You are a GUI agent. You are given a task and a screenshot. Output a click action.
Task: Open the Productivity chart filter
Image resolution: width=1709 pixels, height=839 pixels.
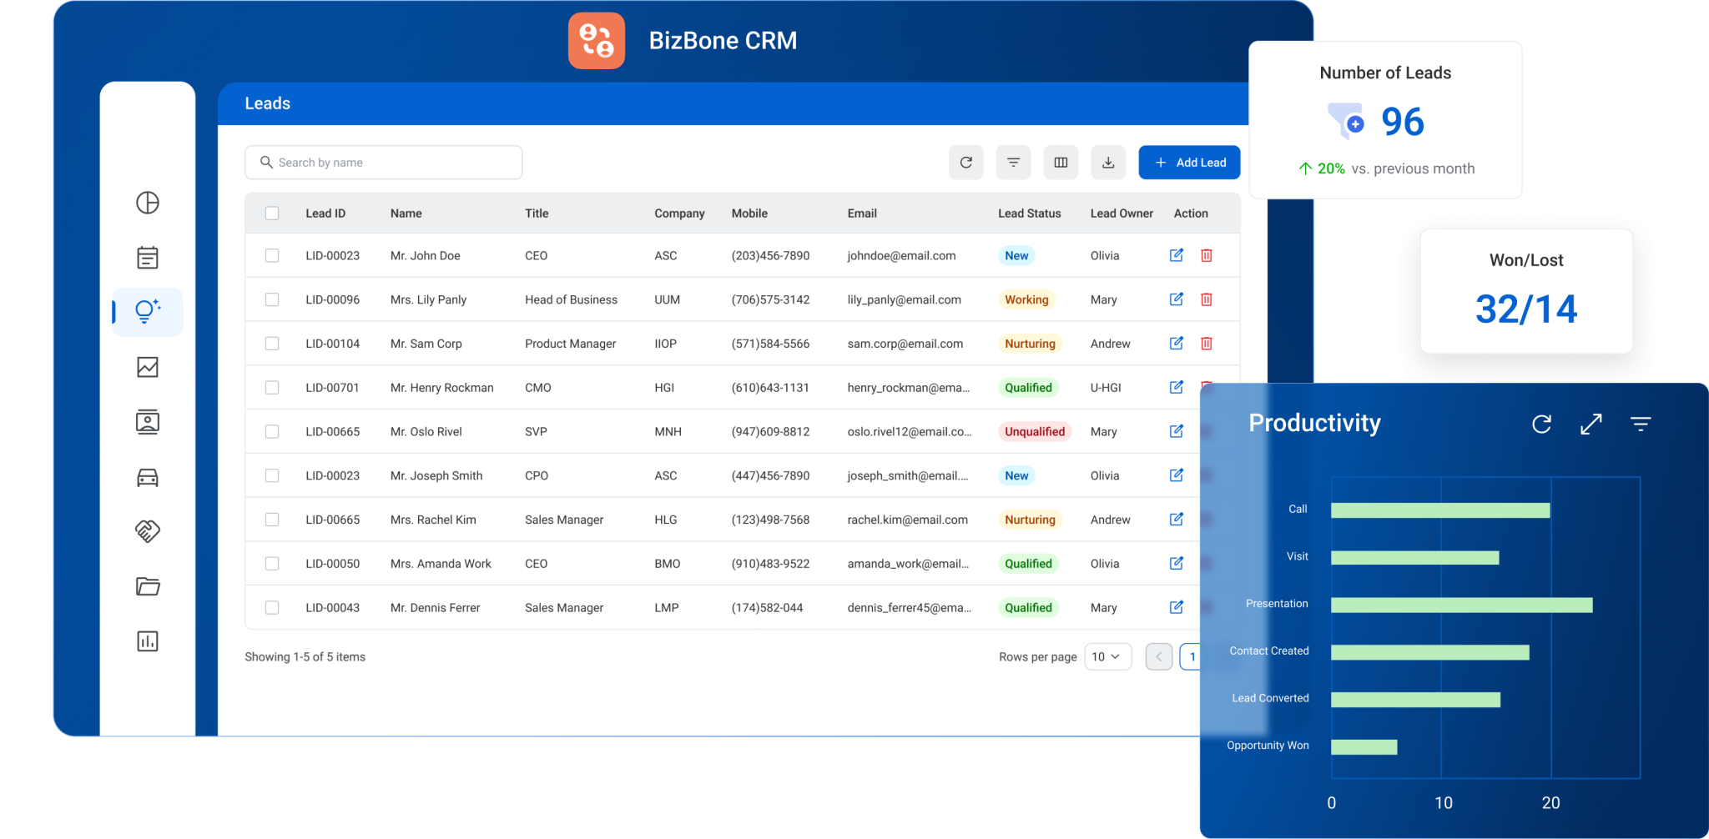pos(1641,424)
